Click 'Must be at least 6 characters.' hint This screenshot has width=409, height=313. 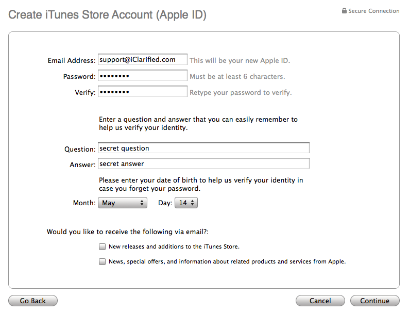pos(237,76)
